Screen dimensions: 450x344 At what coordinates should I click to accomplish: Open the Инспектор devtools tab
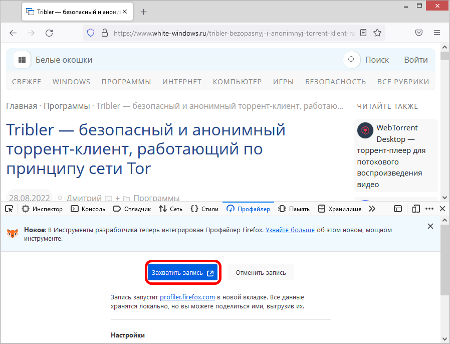click(x=42, y=209)
